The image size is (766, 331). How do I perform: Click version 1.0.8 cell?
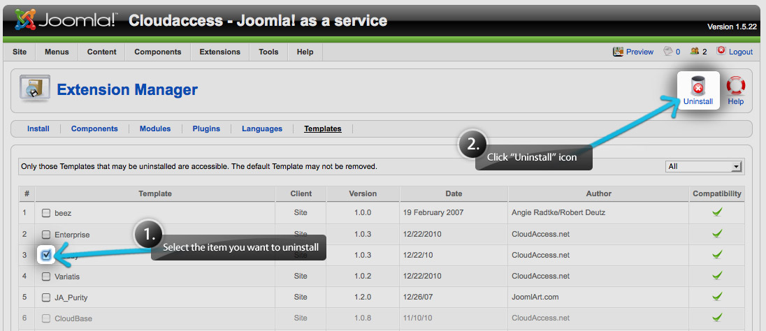363,318
